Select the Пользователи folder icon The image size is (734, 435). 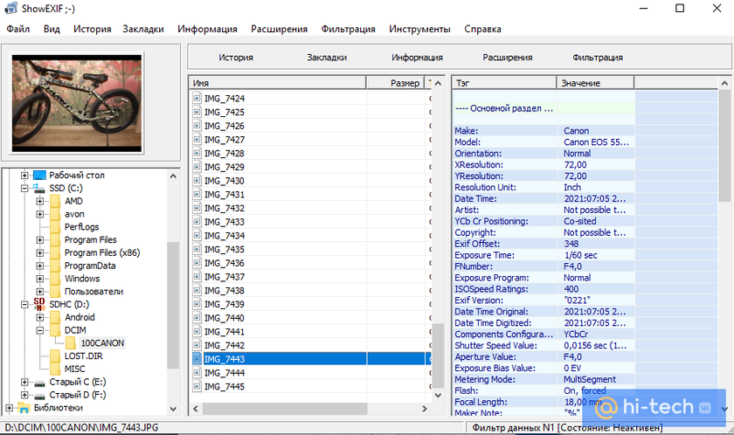click(x=56, y=292)
